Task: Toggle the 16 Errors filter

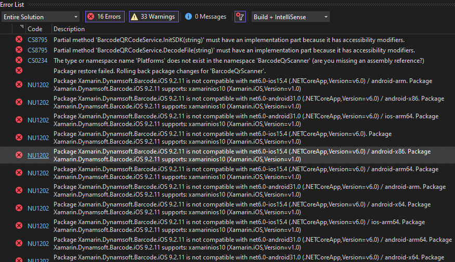Action: (x=105, y=17)
